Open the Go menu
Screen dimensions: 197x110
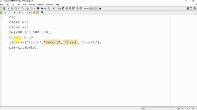point(13,5)
